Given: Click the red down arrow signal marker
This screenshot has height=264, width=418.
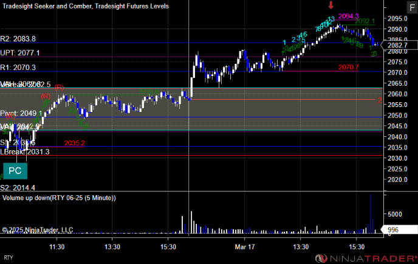Looking at the screenshot, I should click(x=331, y=5).
